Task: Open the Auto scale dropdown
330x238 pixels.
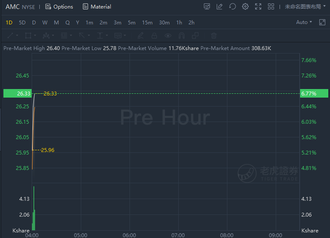Action: (304, 22)
